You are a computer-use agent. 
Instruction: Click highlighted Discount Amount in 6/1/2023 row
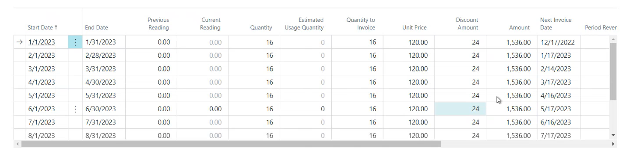[460, 109]
